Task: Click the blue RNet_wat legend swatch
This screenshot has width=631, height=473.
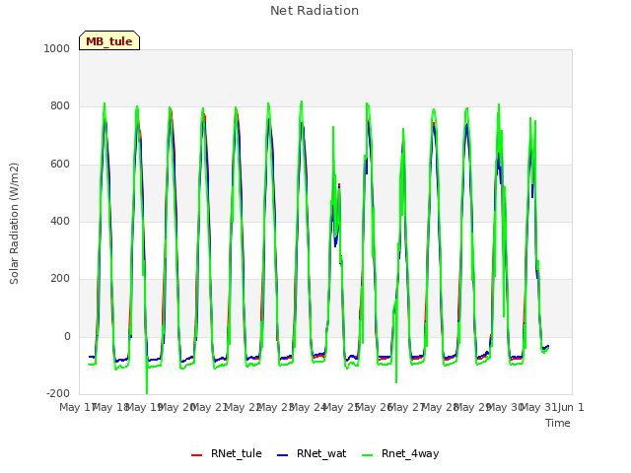Action: (x=283, y=455)
